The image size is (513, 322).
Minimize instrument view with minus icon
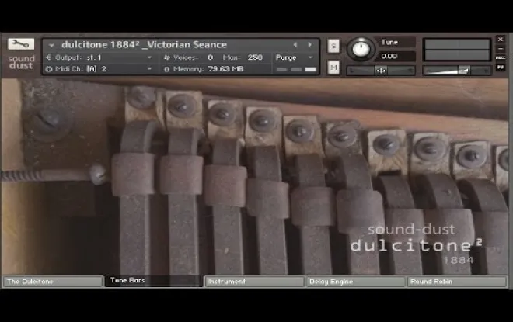pyautogui.click(x=501, y=49)
